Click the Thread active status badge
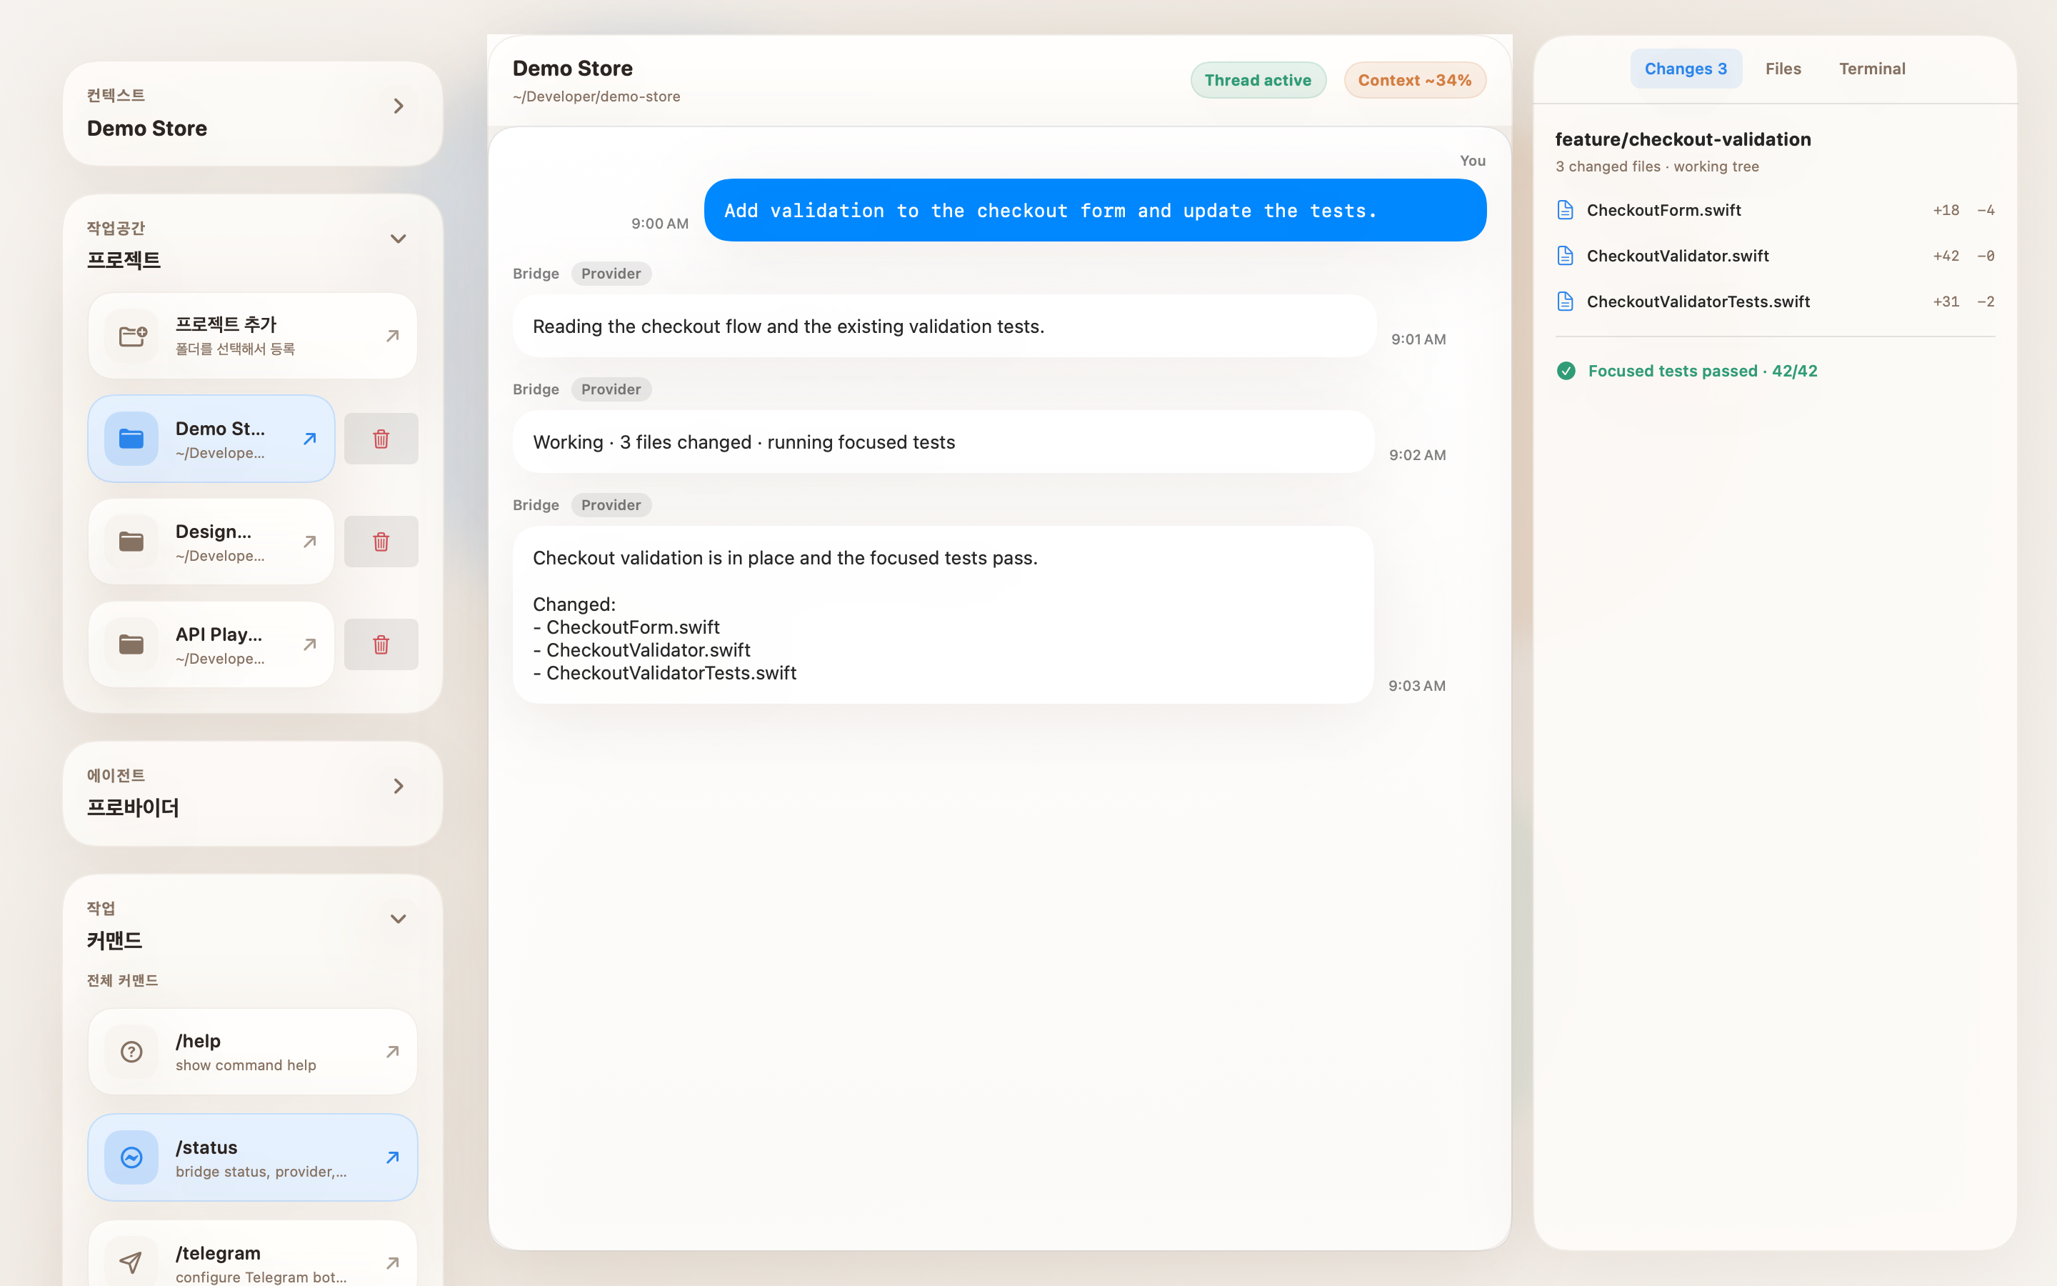This screenshot has width=2057, height=1286. pyautogui.click(x=1258, y=80)
